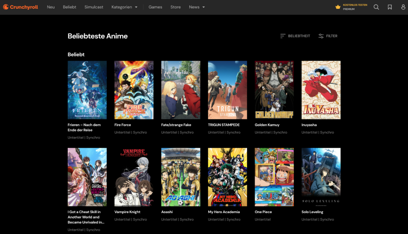The width and height of the screenshot is (408, 234).
Task: Click the Inuyasha title link
Action: coord(309,125)
